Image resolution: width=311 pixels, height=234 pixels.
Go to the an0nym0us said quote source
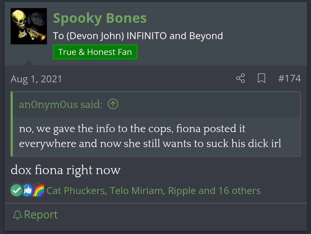click(60, 104)
